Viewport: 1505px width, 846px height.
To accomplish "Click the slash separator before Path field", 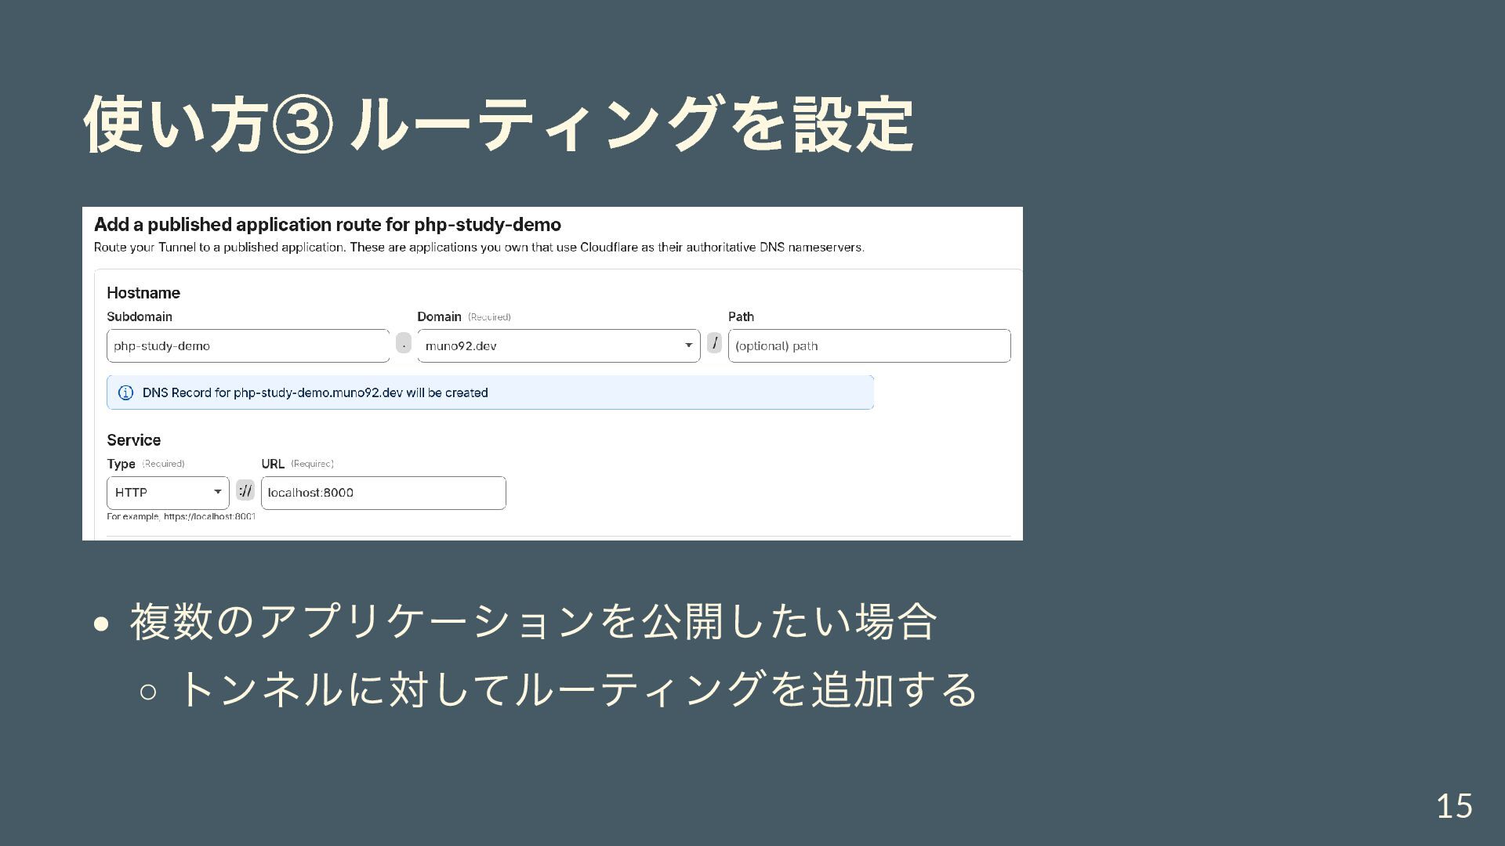I will pyautogui.click(x=714, y=343).
